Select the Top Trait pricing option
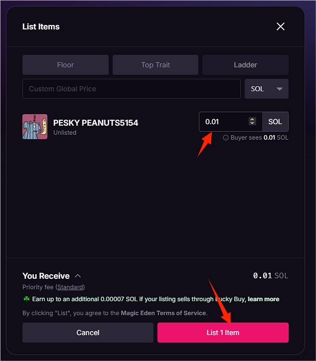The image size is (316, 361). pyautogui.click(x=156, y=65)
